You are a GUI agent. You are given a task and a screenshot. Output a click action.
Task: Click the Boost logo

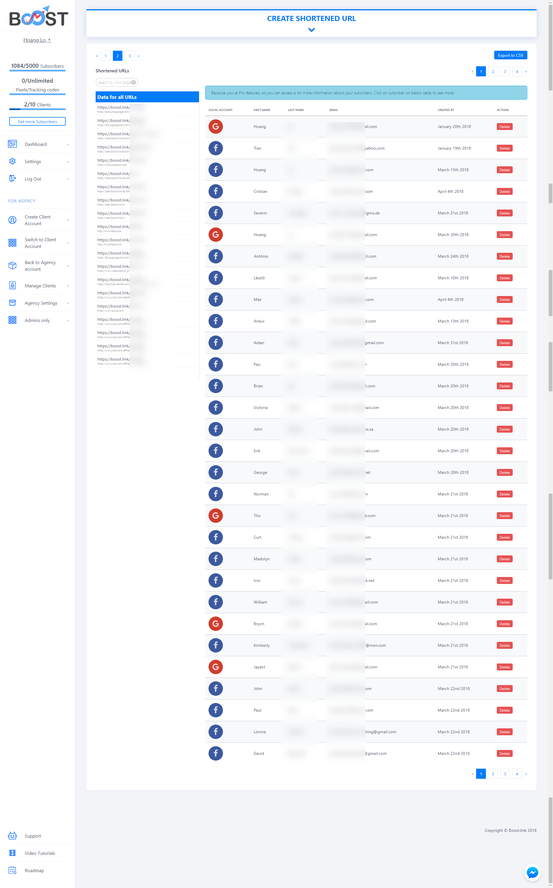point(38,16)
